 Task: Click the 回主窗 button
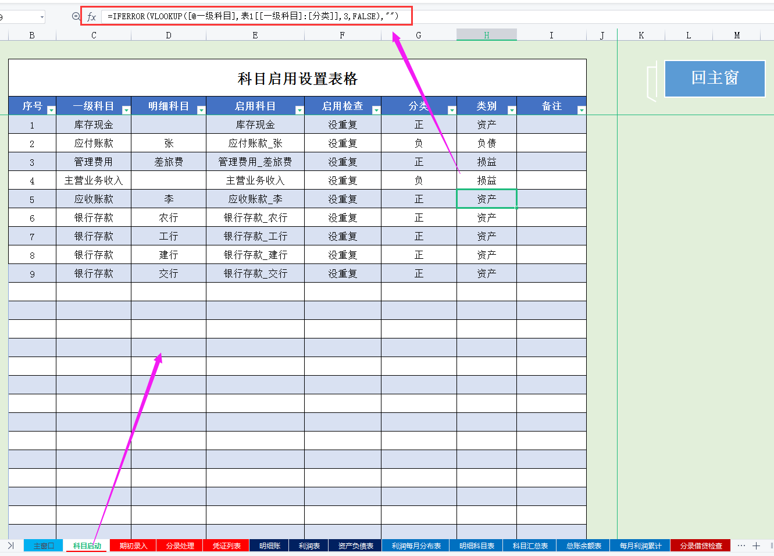pos(715,79)
